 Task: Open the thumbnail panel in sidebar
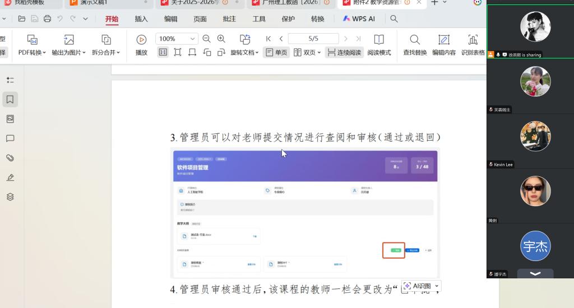tap(10, 119)
